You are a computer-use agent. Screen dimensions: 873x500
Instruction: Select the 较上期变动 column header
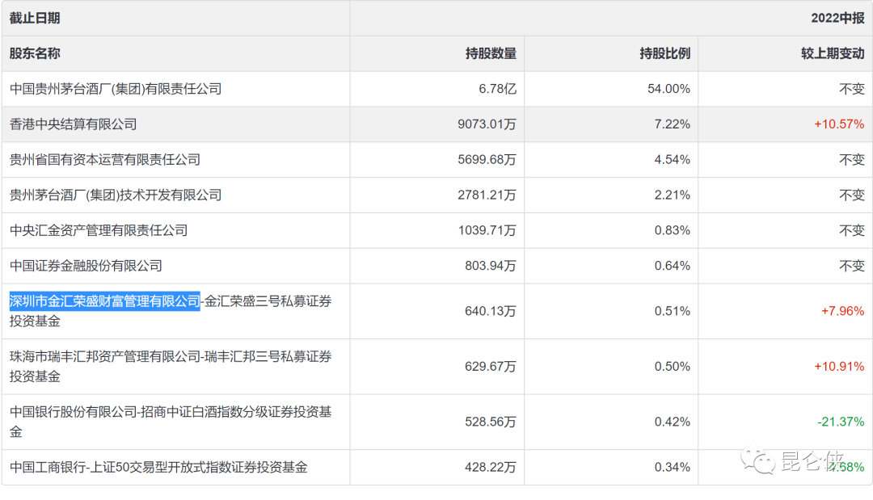click(833, 53)
